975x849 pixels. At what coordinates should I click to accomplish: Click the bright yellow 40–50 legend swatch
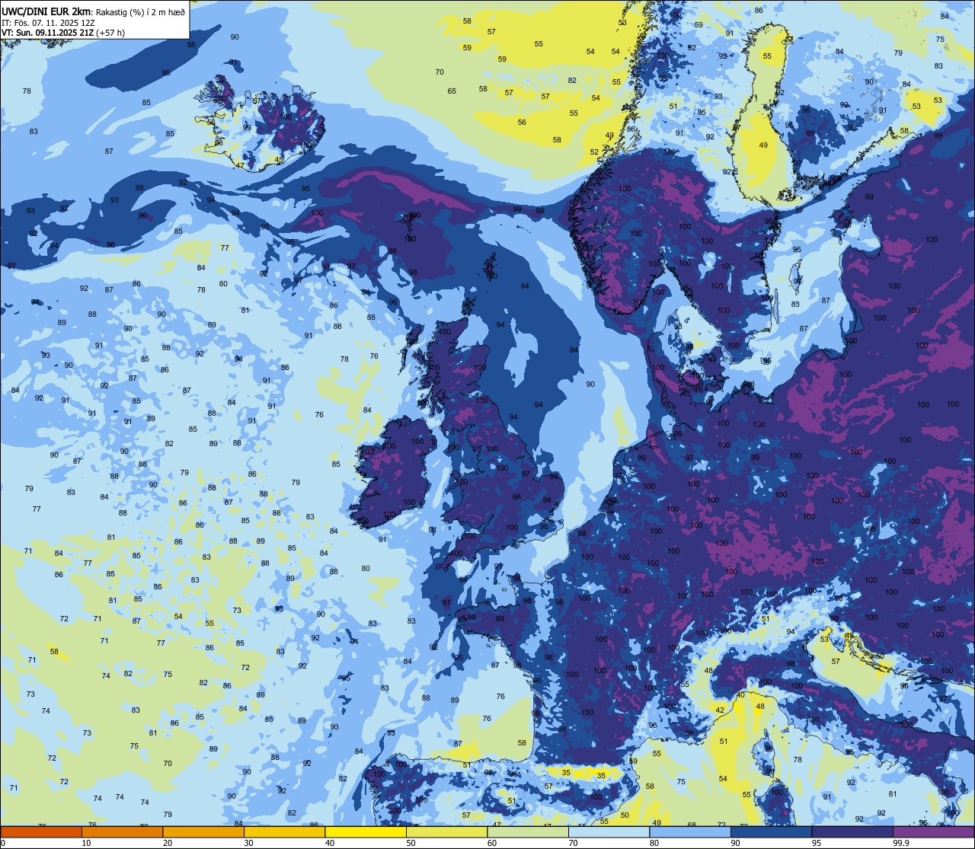[x=366, y=831]
